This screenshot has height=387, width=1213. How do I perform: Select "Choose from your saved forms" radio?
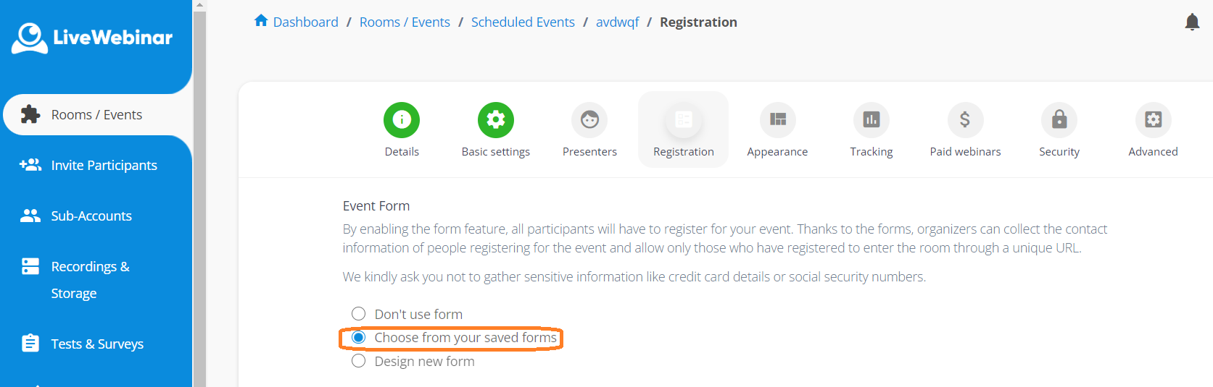click(358, 338)
